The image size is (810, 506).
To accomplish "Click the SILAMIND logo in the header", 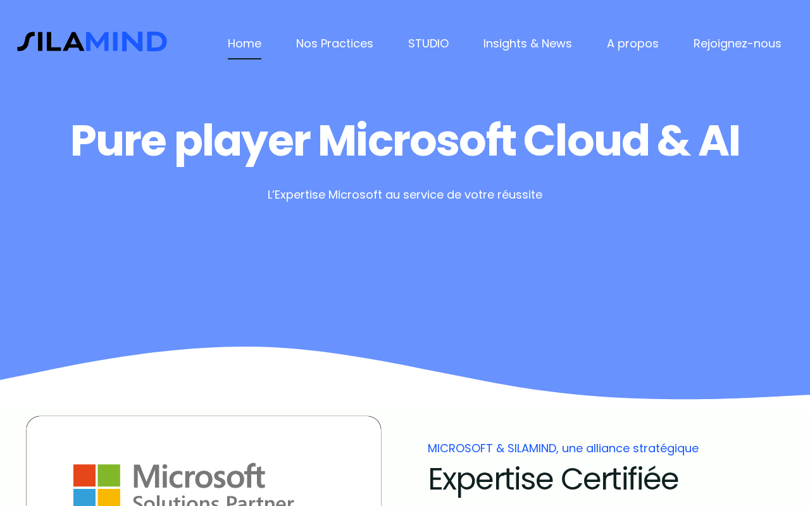I will point(92,42).
